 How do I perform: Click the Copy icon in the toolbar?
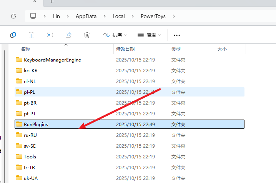pyautogui.click(x=13, y=35)
